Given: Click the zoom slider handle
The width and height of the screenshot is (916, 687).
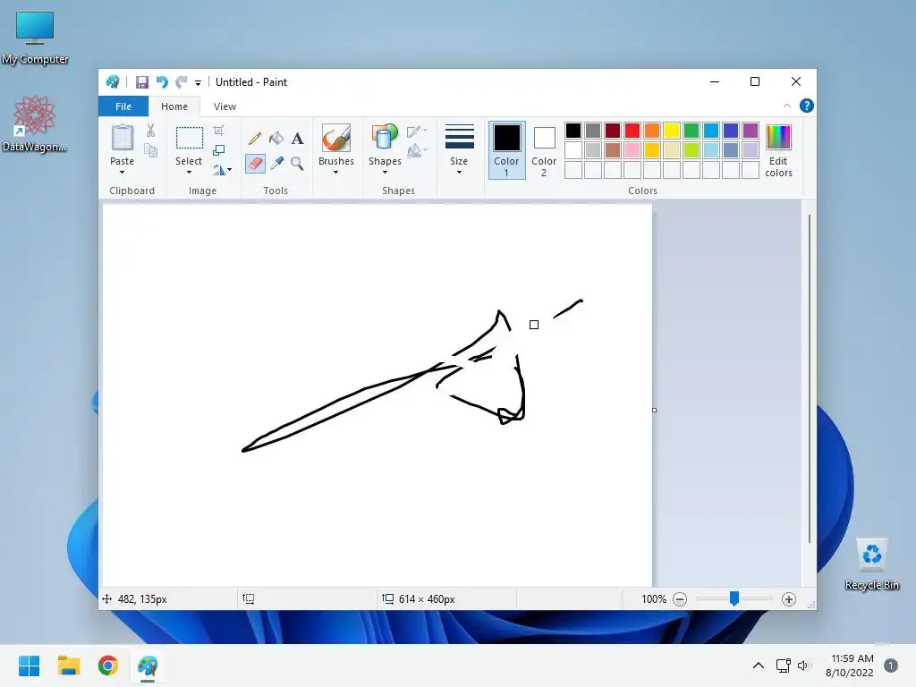Looking at the screenshot, I should (x=734, y=598).
